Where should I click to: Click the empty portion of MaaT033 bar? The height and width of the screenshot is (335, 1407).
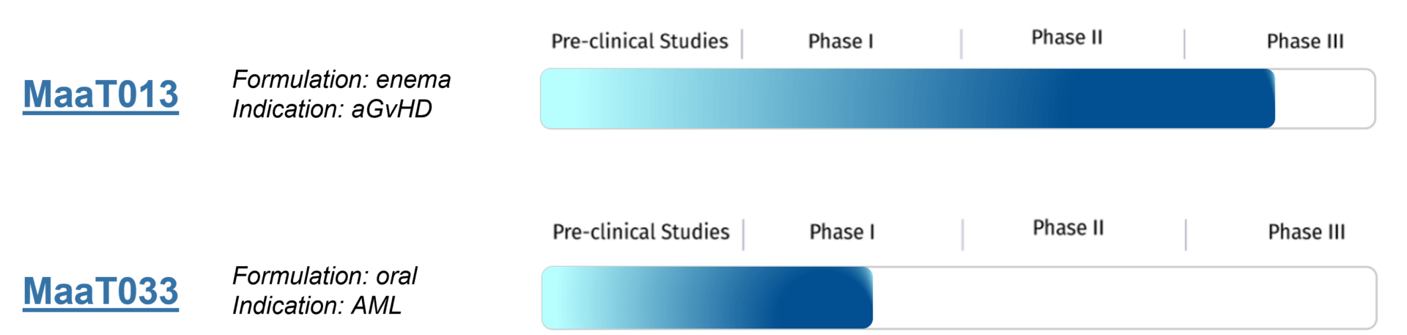[x=1124, y=298]
